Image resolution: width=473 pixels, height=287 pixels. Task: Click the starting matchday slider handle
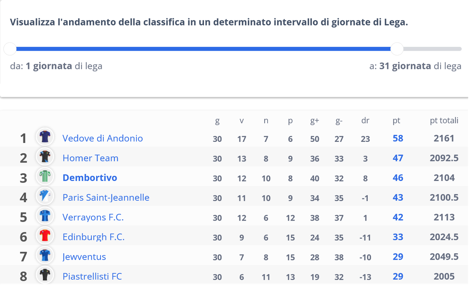[x=10, y=49]
